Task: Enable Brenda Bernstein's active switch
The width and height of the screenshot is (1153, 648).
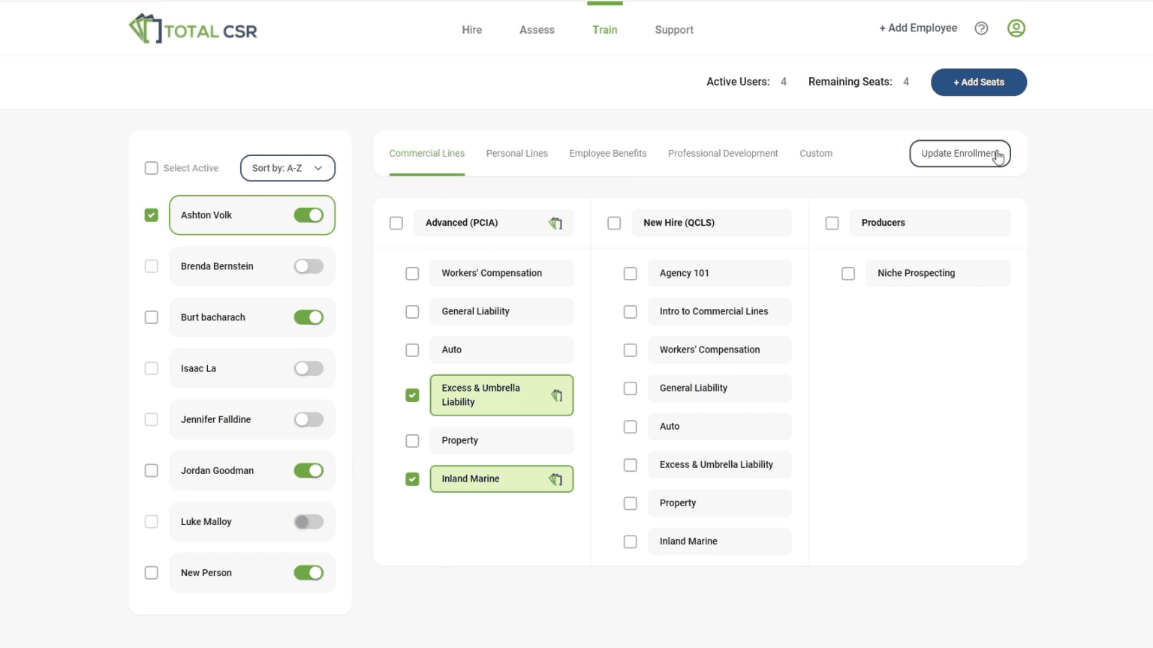Action: coord(309,266)
